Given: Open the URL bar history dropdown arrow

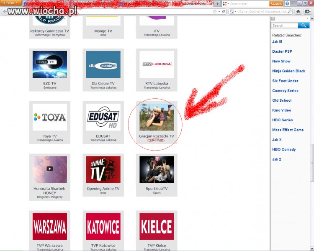Looking at the screenshot, I should 219,12.
